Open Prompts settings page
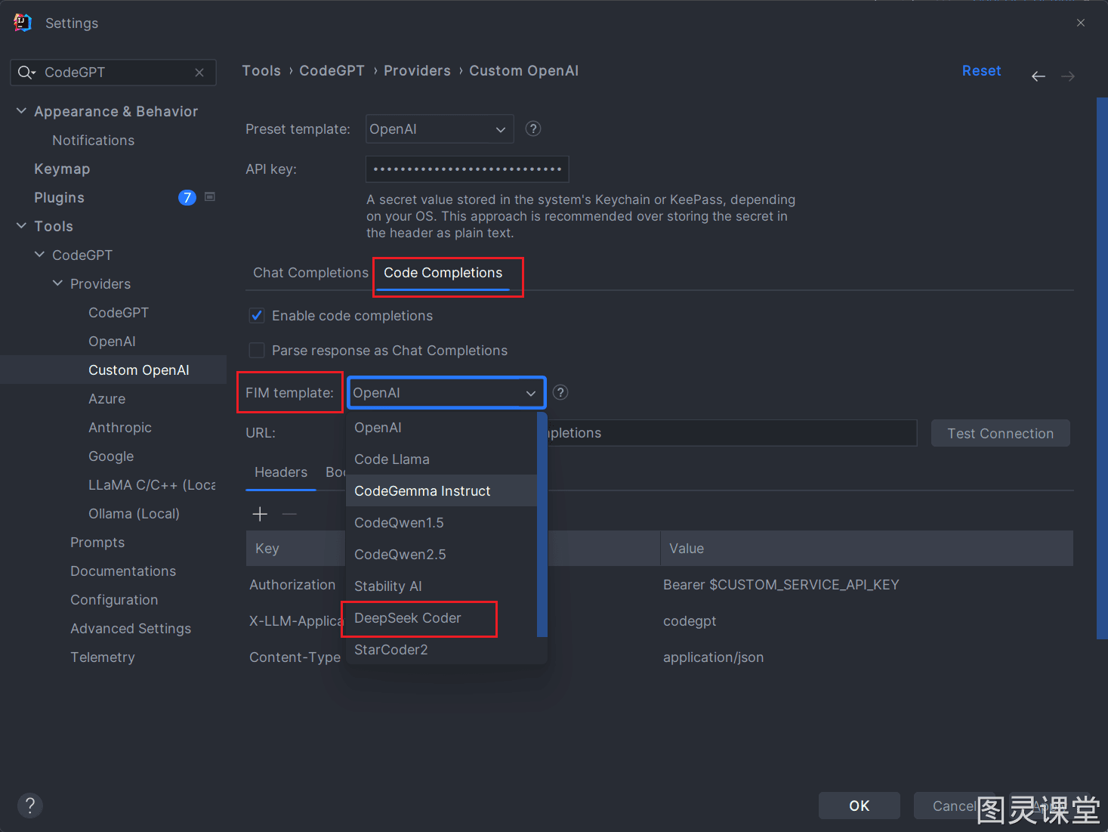Image resolution: width=1108 pixels, height=832 pixels. (97, 542)
